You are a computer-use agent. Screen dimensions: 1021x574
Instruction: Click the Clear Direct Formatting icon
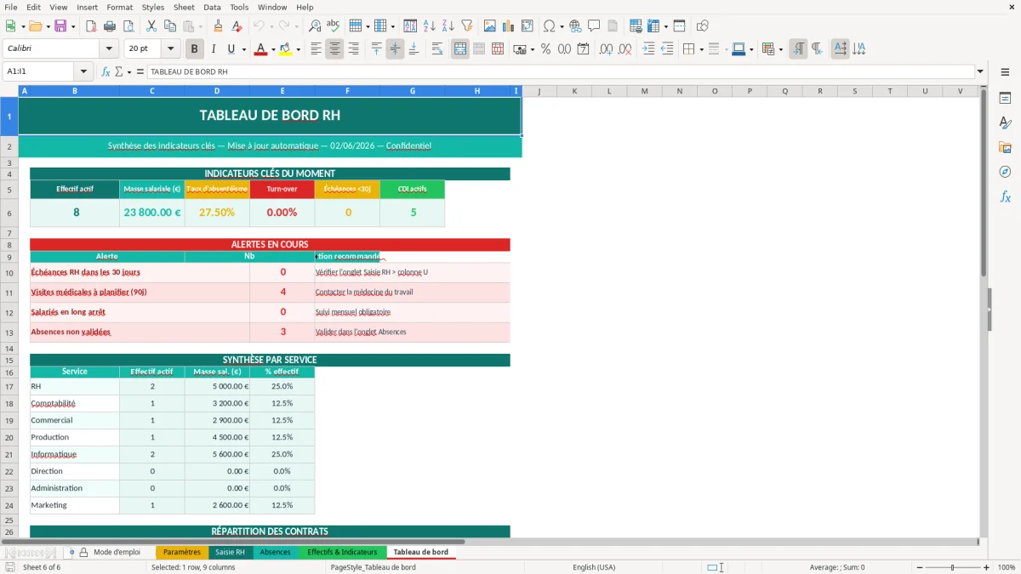click(x=237, y=26)
